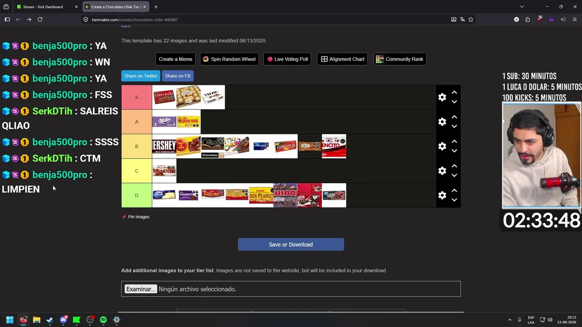Open Spotify from the taskbar
The width and height of the screenshot is (582, 327).
(103, 320)
